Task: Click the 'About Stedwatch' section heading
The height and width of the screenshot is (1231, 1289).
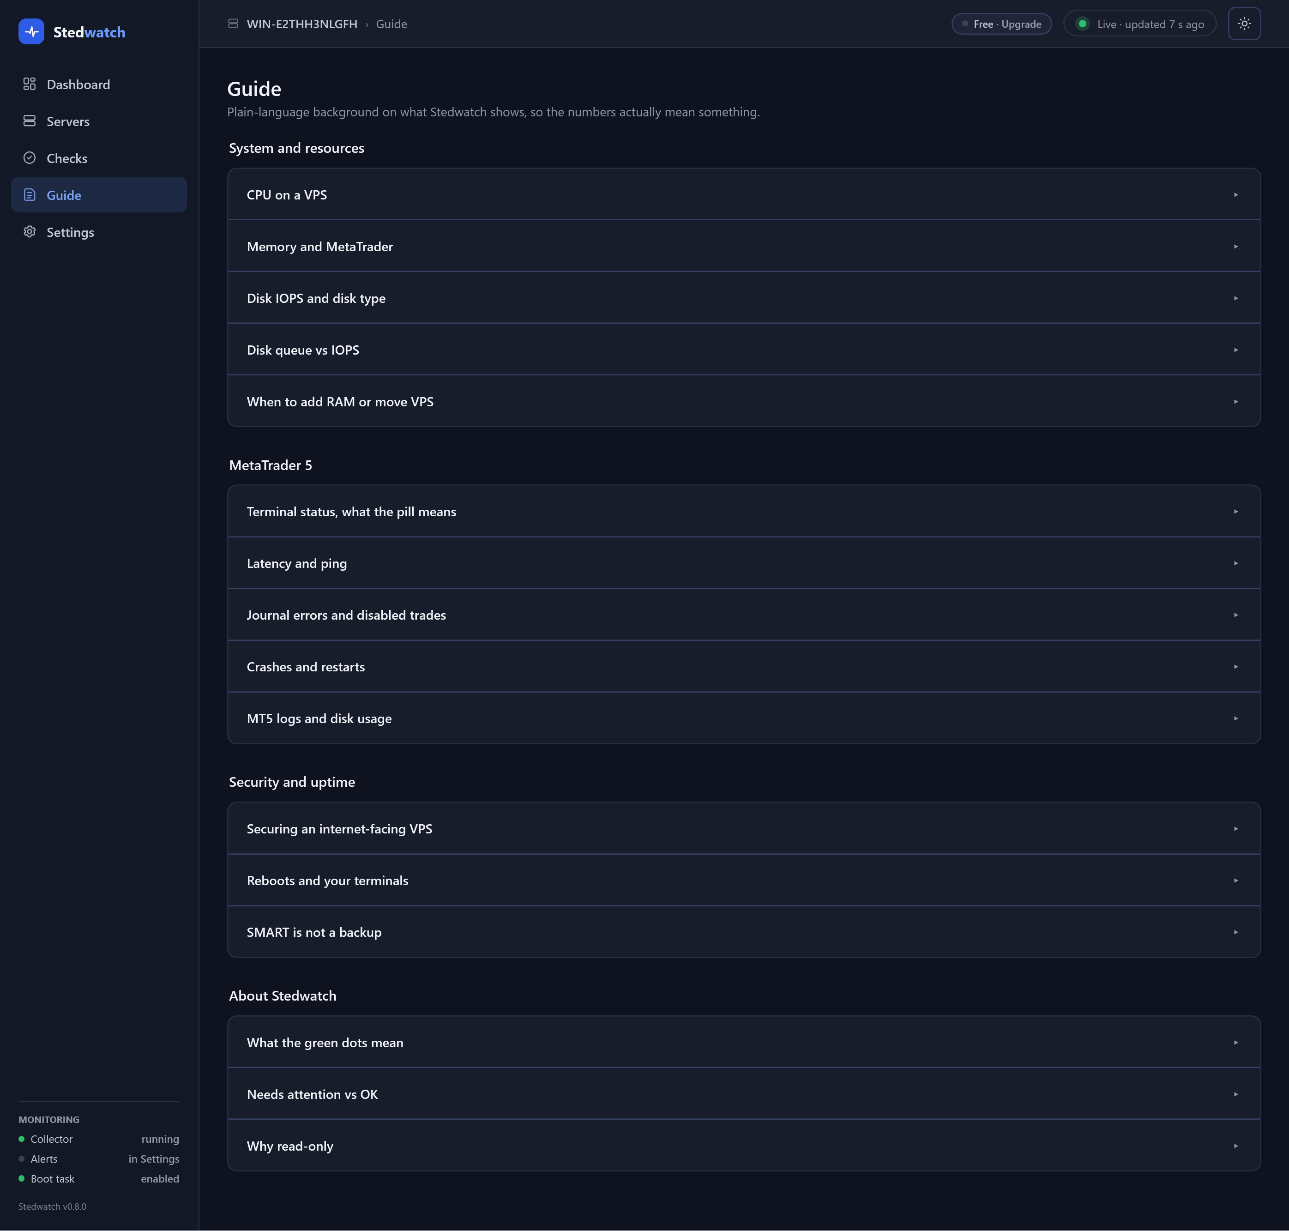Action: [283, 996]
